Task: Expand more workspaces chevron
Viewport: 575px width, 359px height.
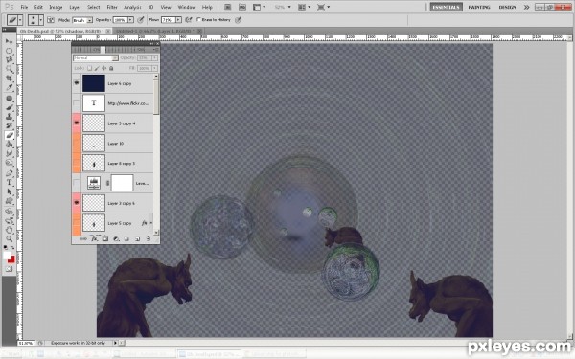Action: point(526,7)
